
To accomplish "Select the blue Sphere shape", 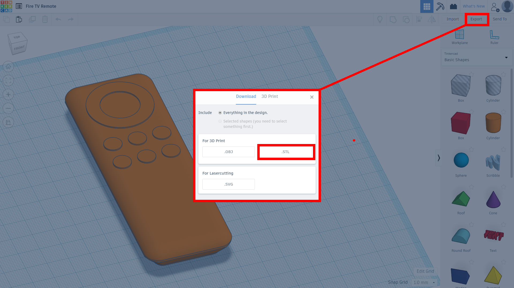I will coord(461,160).
